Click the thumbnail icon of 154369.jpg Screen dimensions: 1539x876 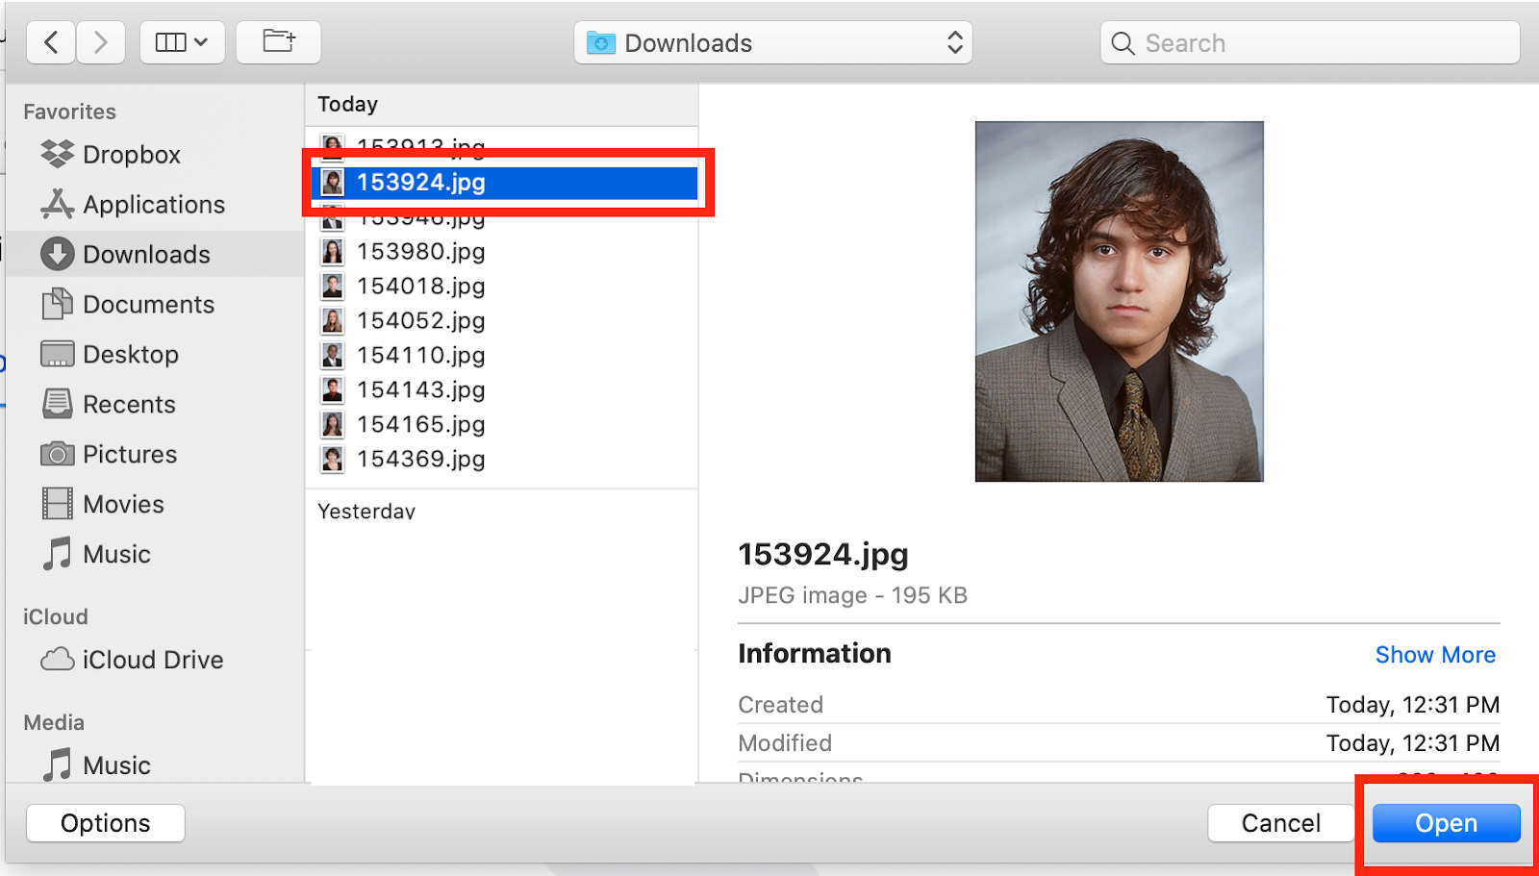pos(333,460)
